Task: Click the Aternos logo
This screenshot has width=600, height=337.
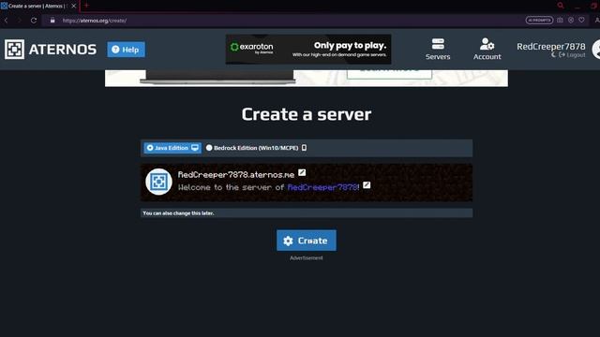Action: pos(51,50)
